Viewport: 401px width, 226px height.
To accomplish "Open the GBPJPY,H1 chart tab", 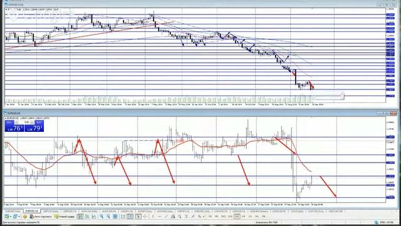I will (183, 212).
